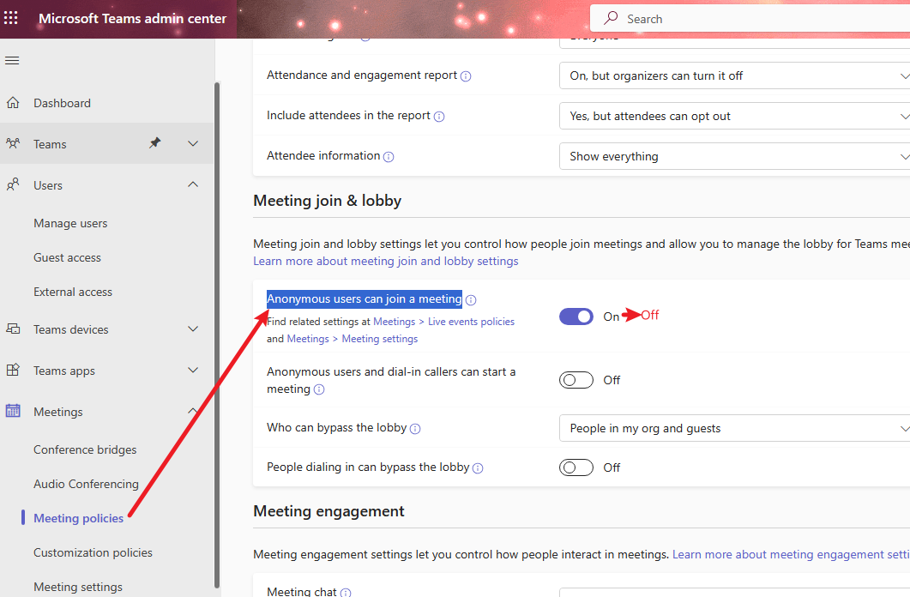Open Attendee information dropdown
This screenshot has height=597, width=910.
tap(734, 156)
